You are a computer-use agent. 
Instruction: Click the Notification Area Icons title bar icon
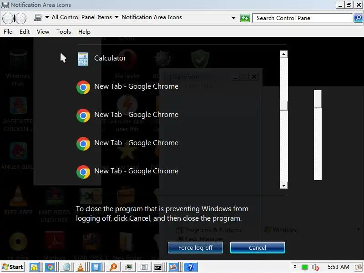point(5,5)
